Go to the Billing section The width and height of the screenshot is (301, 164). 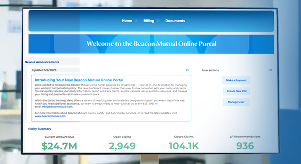pos(149,21)
